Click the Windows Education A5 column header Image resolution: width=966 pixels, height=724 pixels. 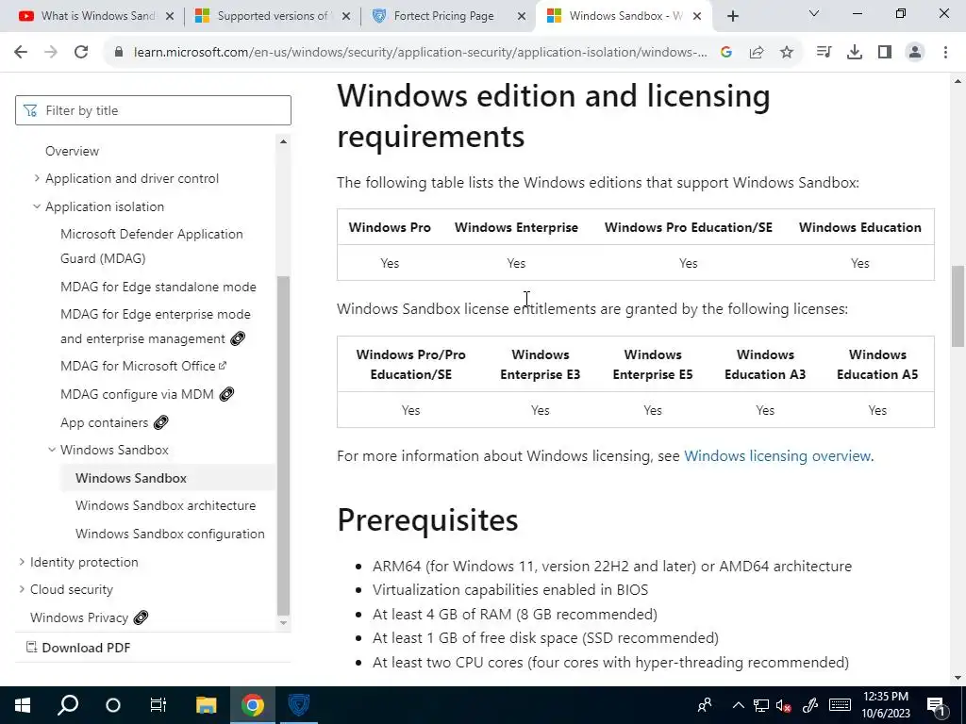point(877,365)
